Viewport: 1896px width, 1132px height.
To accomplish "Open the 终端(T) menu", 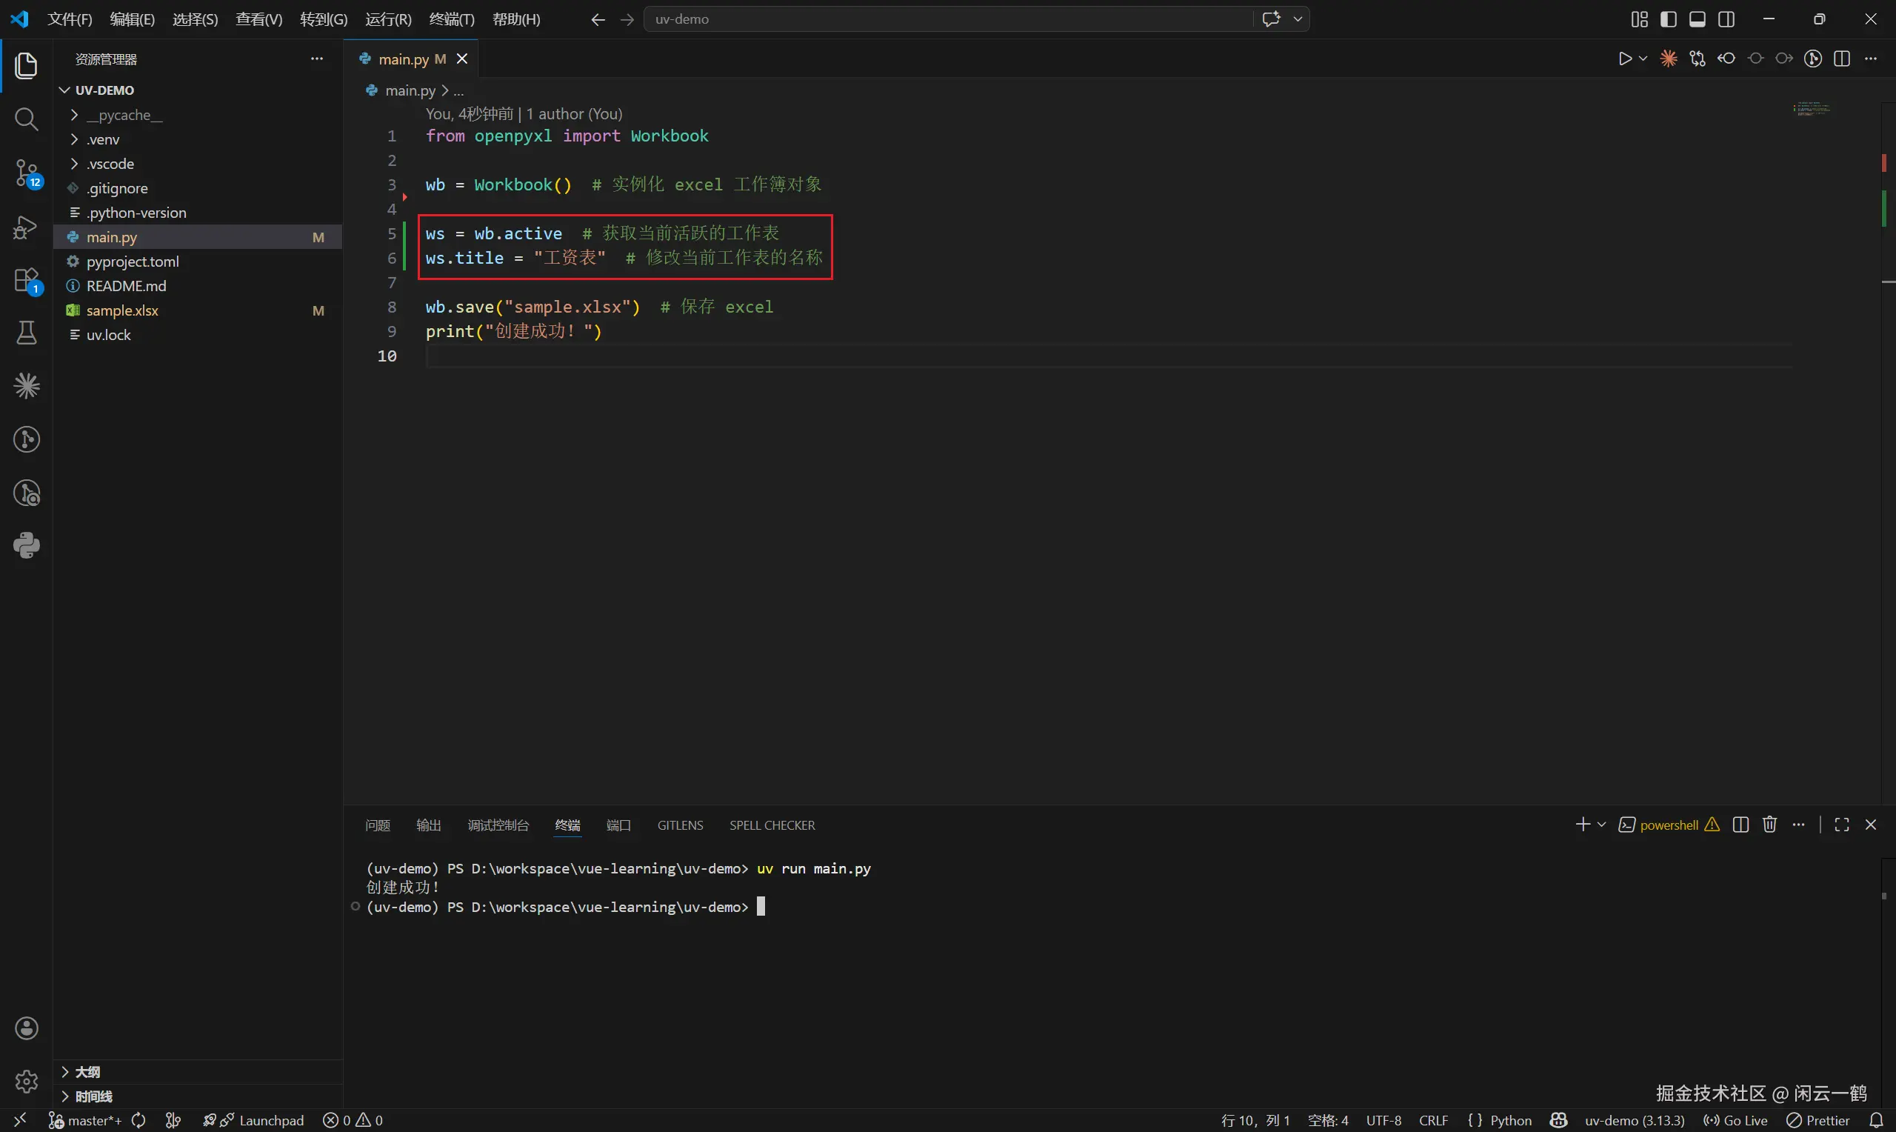I will pyautogui.click(x=451, y=19).
